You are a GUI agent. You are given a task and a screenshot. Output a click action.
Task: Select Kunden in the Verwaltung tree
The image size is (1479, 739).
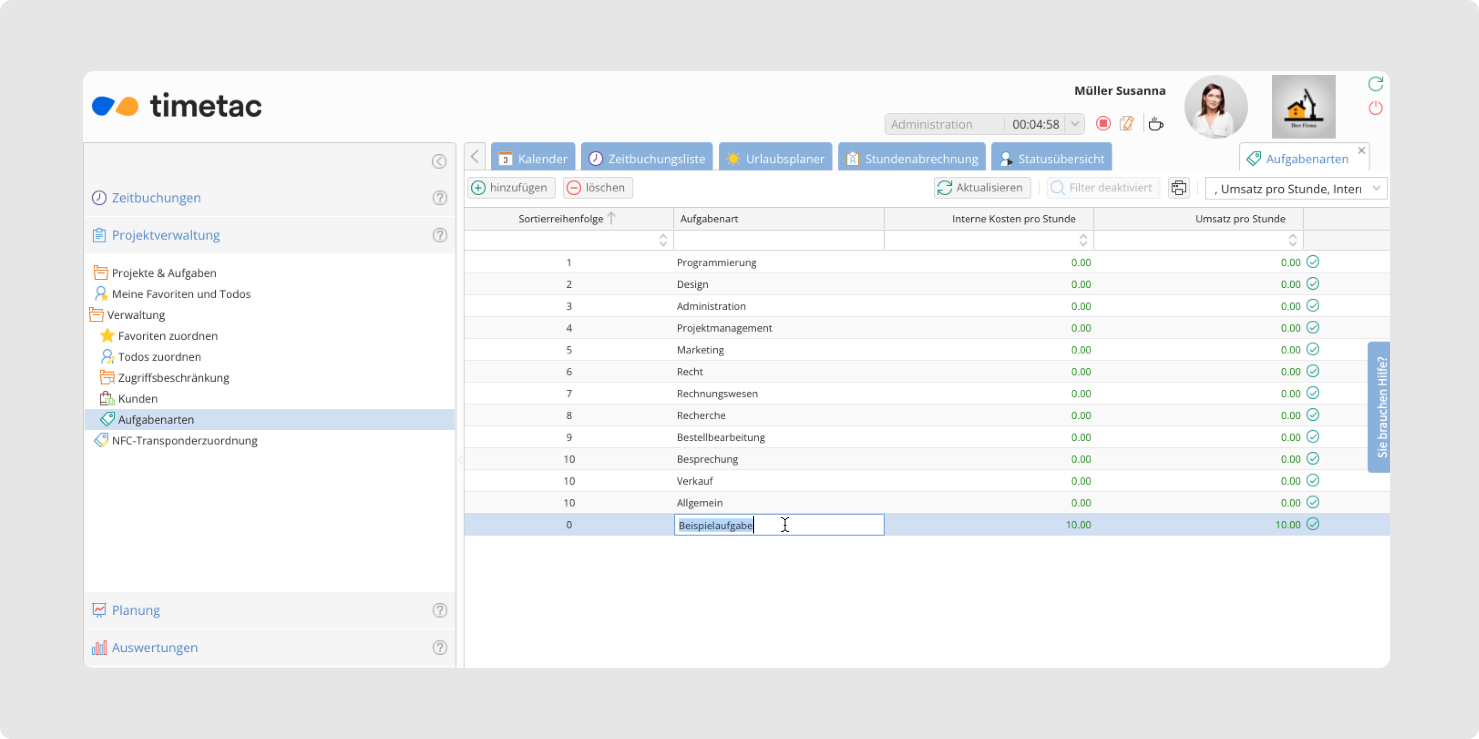138,399
